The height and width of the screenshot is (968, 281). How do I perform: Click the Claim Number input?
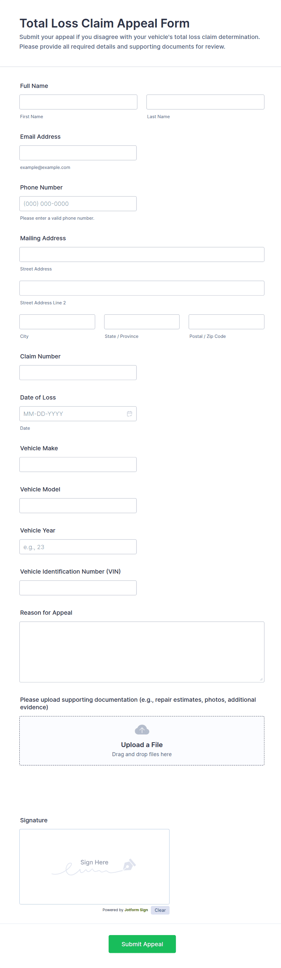point(78,373)
